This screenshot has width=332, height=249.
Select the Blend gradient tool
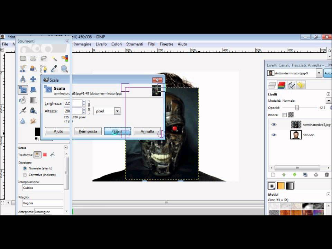click(33, 100)
